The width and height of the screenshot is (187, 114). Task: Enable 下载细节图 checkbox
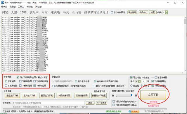[20, 81]
